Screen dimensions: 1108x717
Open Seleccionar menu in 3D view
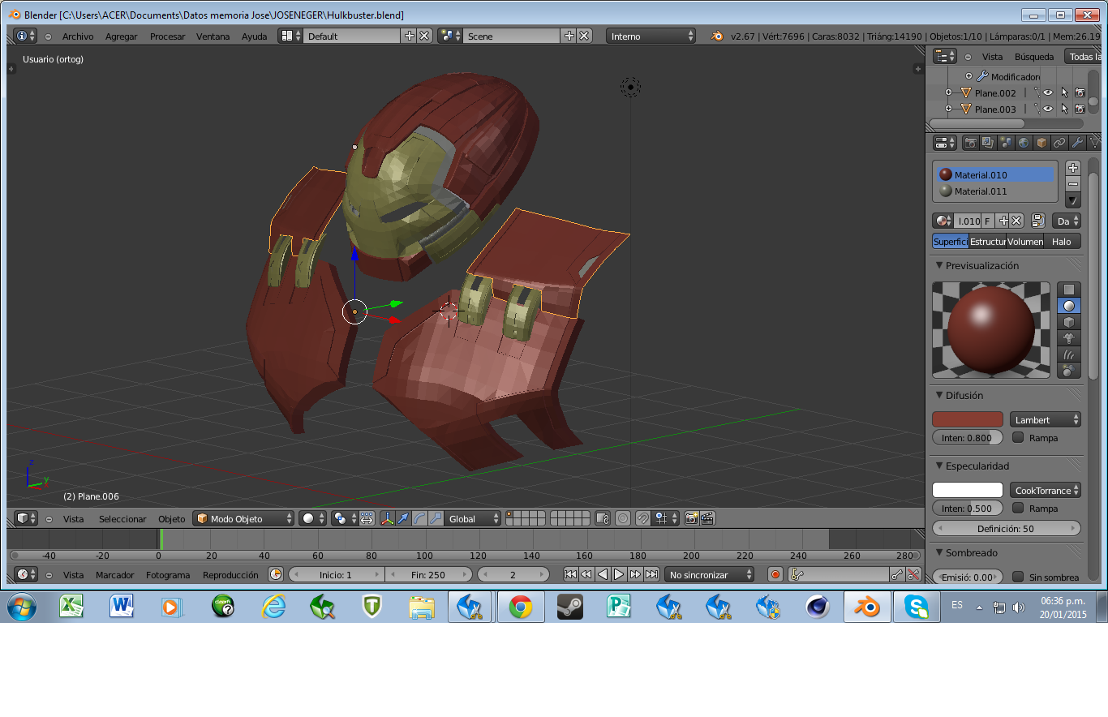(122, 519)
